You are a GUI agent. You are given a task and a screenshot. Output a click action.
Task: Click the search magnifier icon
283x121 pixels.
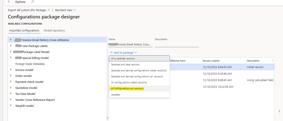tap(33, 2)
